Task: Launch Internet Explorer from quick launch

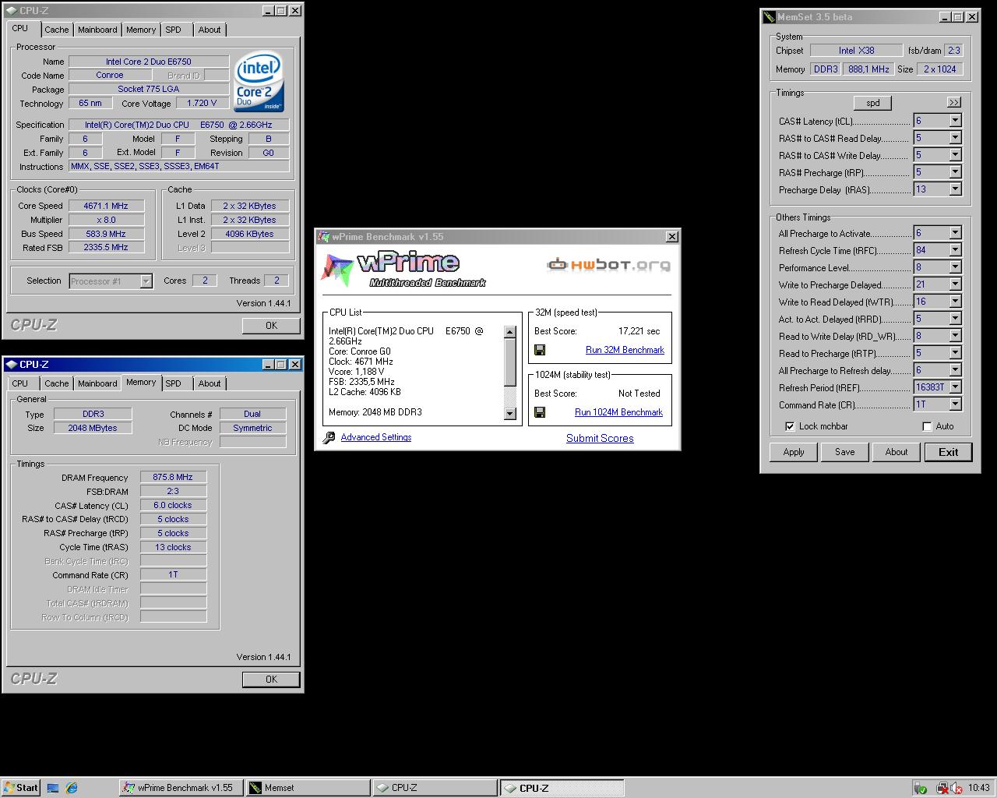Action: tap(72, 788)
